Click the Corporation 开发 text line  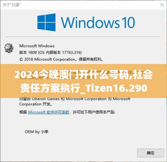point(35,104)
